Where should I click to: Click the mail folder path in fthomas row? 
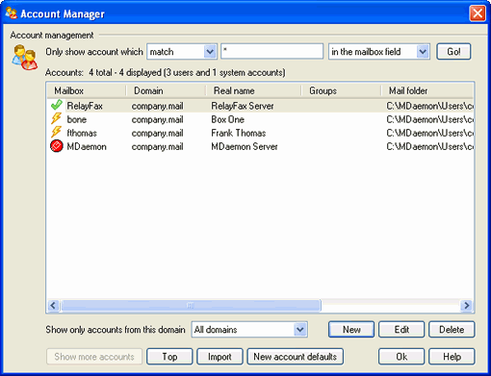tap(429, 133)
